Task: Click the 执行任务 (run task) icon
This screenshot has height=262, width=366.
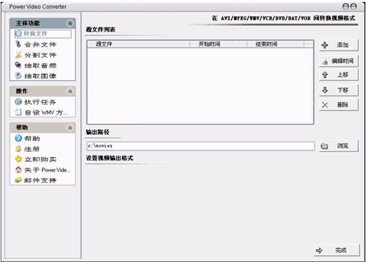Action: pyautogui.click(x=18, y=102)
